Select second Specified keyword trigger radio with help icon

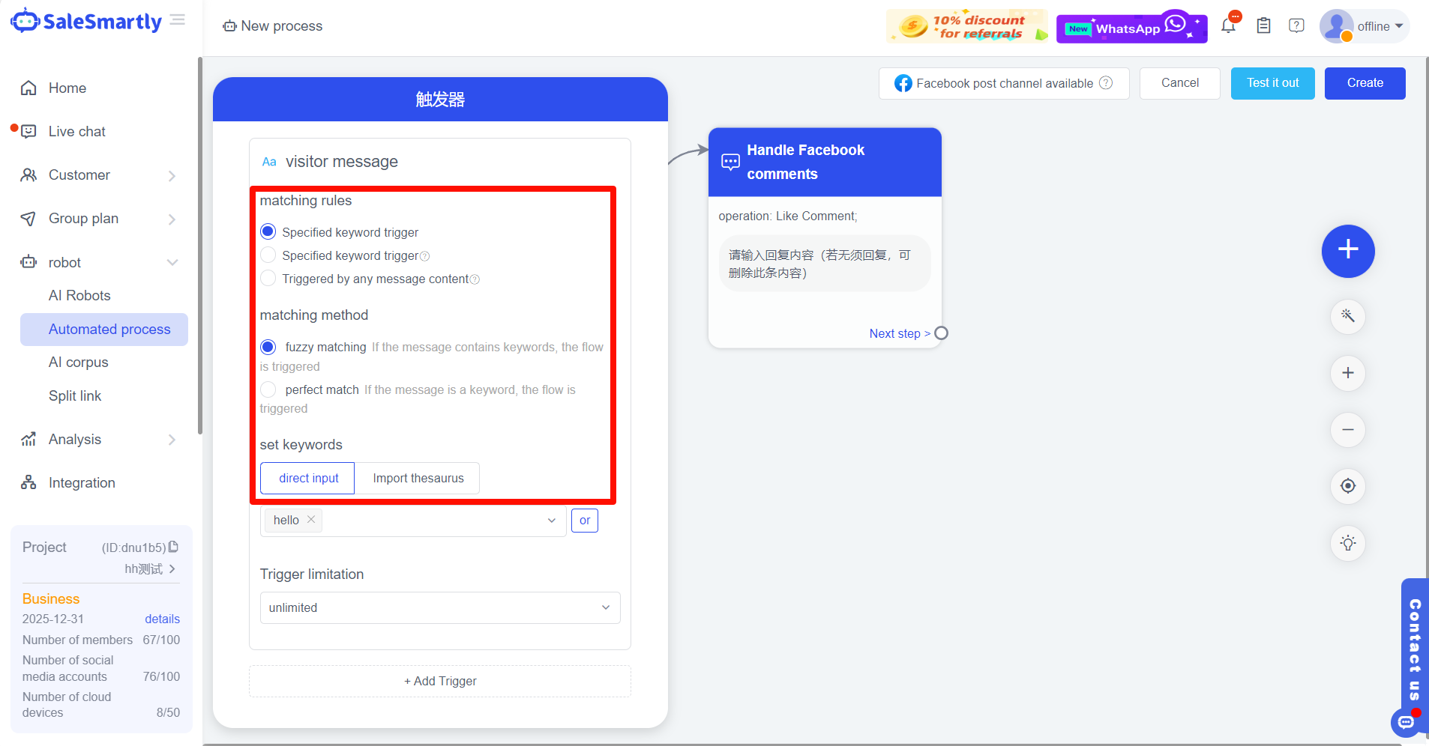[268, 255]
